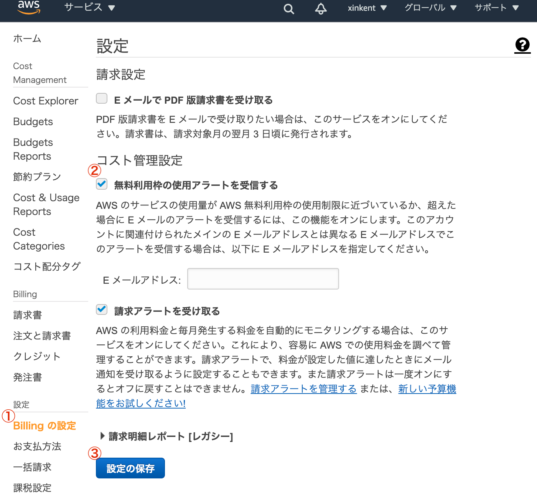
Task: Click the AWS logo
Action: click(x=29, y=8)
